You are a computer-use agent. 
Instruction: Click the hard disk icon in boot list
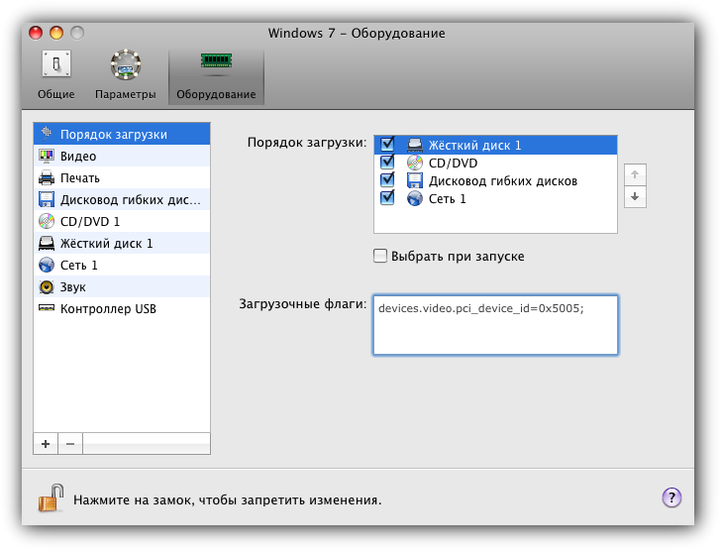point(415,145)
